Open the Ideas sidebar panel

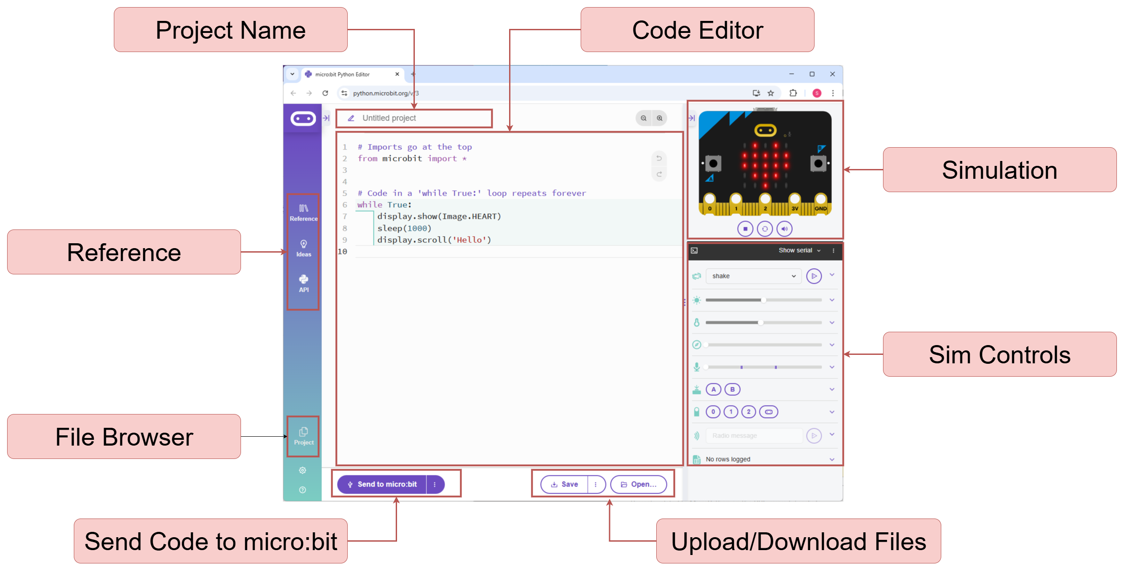point(303,248)
